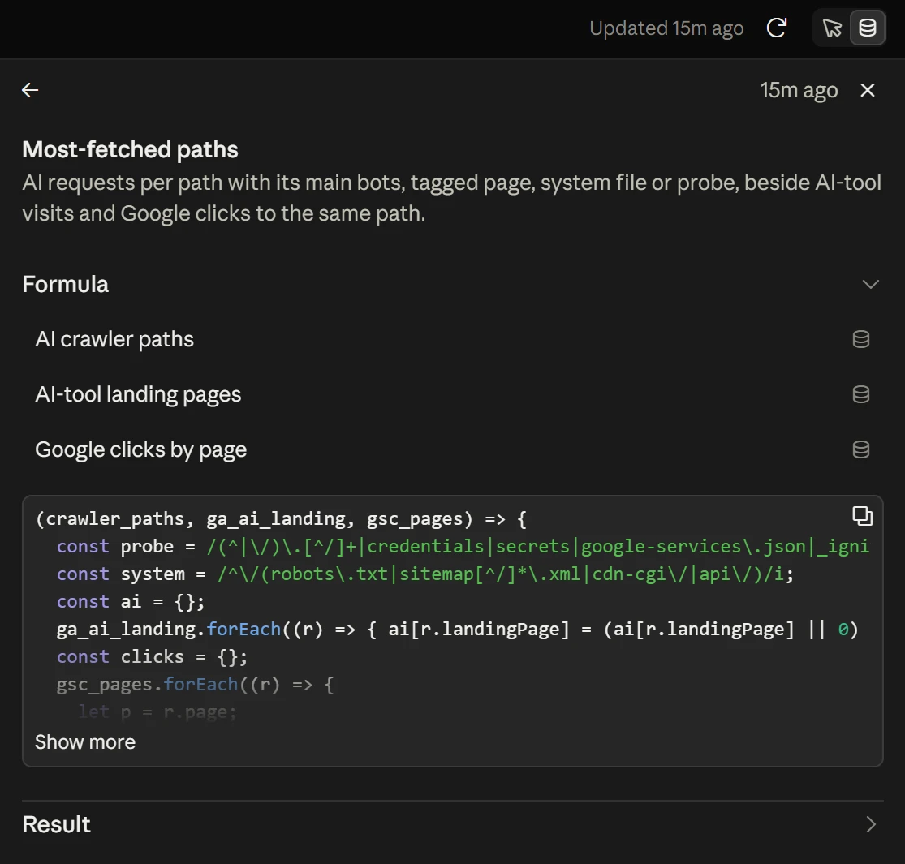Click the Formula section heading
This screenshot has height=864, width=905.
65,284
